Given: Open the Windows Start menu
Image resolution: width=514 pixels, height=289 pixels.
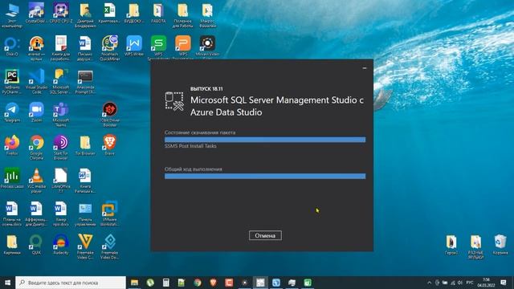Looking at the screenshot, I should [x=7, y=283].
